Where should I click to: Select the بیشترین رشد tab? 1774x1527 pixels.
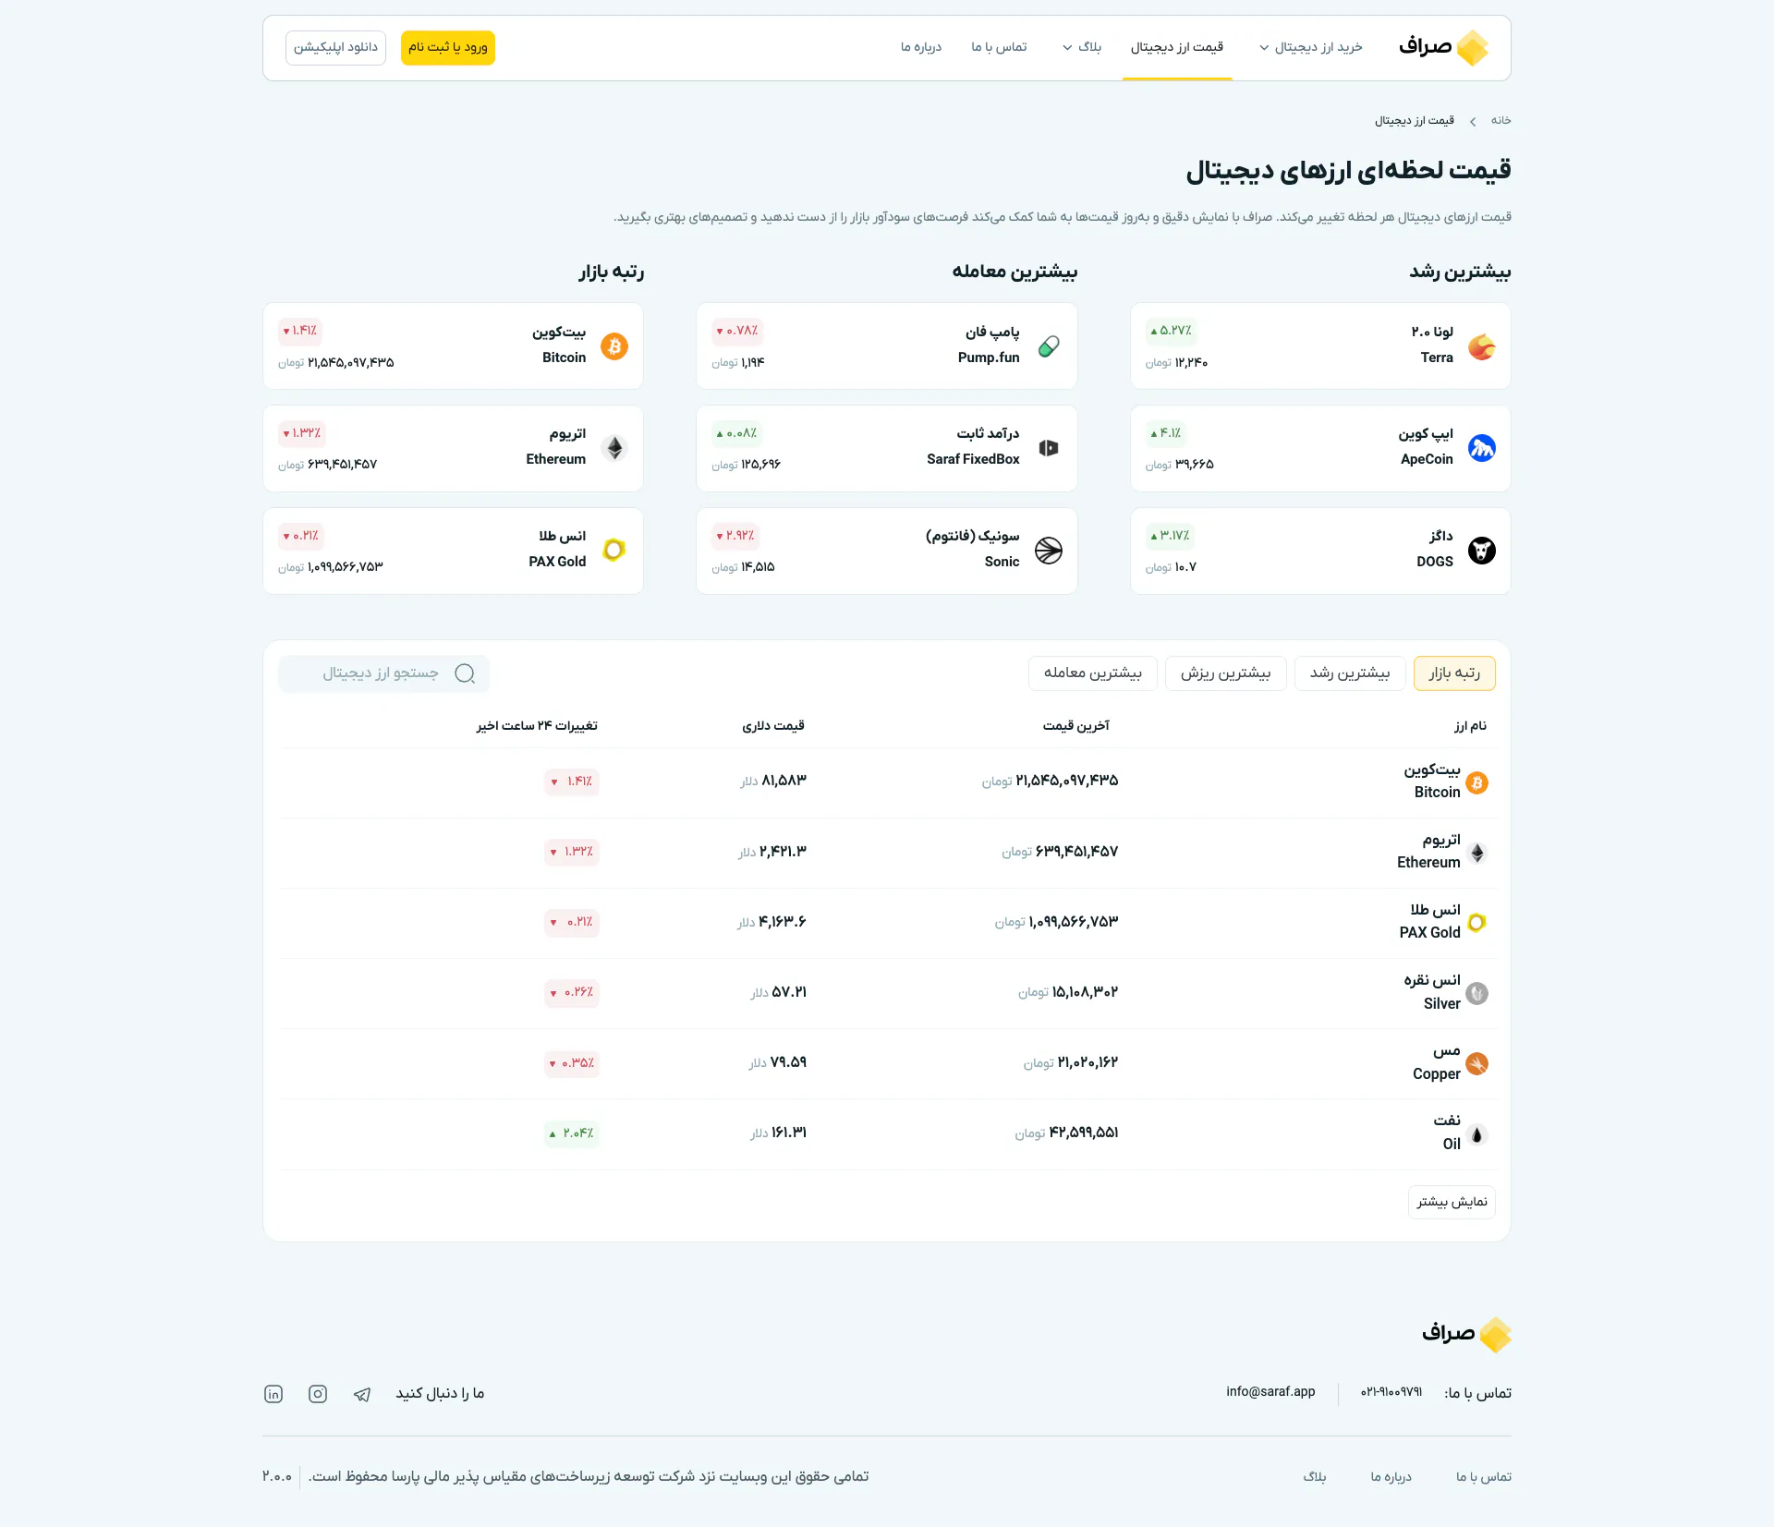click(1350, 673)
